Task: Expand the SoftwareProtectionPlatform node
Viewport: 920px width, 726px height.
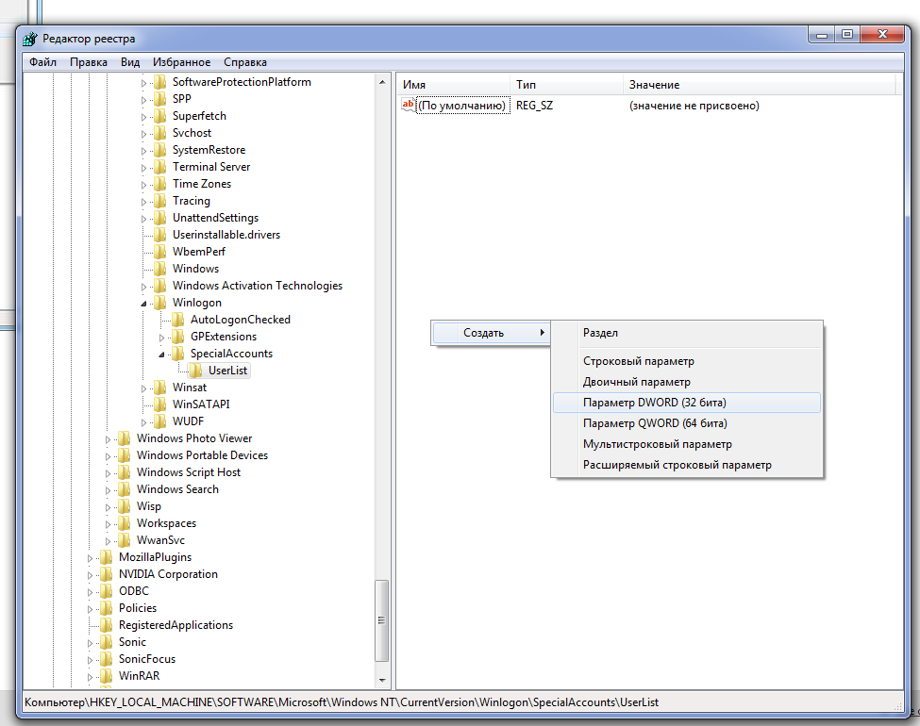Action: tap(143, 83)
